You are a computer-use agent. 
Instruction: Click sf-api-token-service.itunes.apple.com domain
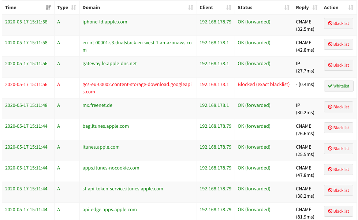pos(123,189)
